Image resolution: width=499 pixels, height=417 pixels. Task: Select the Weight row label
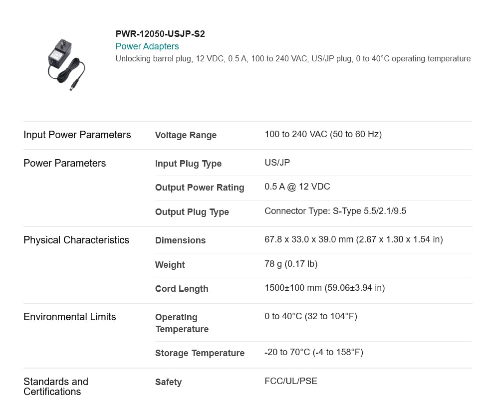point(170,265)
